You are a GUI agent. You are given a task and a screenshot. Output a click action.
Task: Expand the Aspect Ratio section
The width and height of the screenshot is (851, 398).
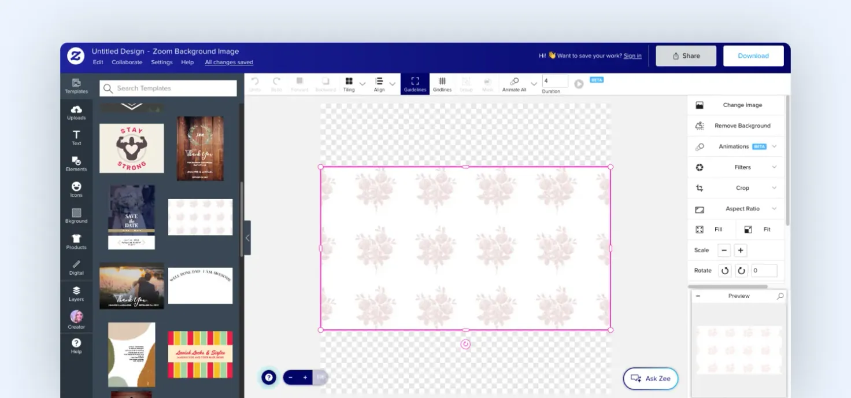[736, 209]
